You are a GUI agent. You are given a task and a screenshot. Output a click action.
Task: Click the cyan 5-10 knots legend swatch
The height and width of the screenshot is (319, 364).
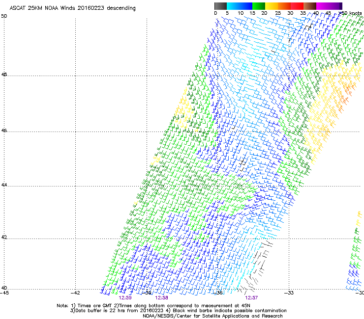tap(233, 6)
